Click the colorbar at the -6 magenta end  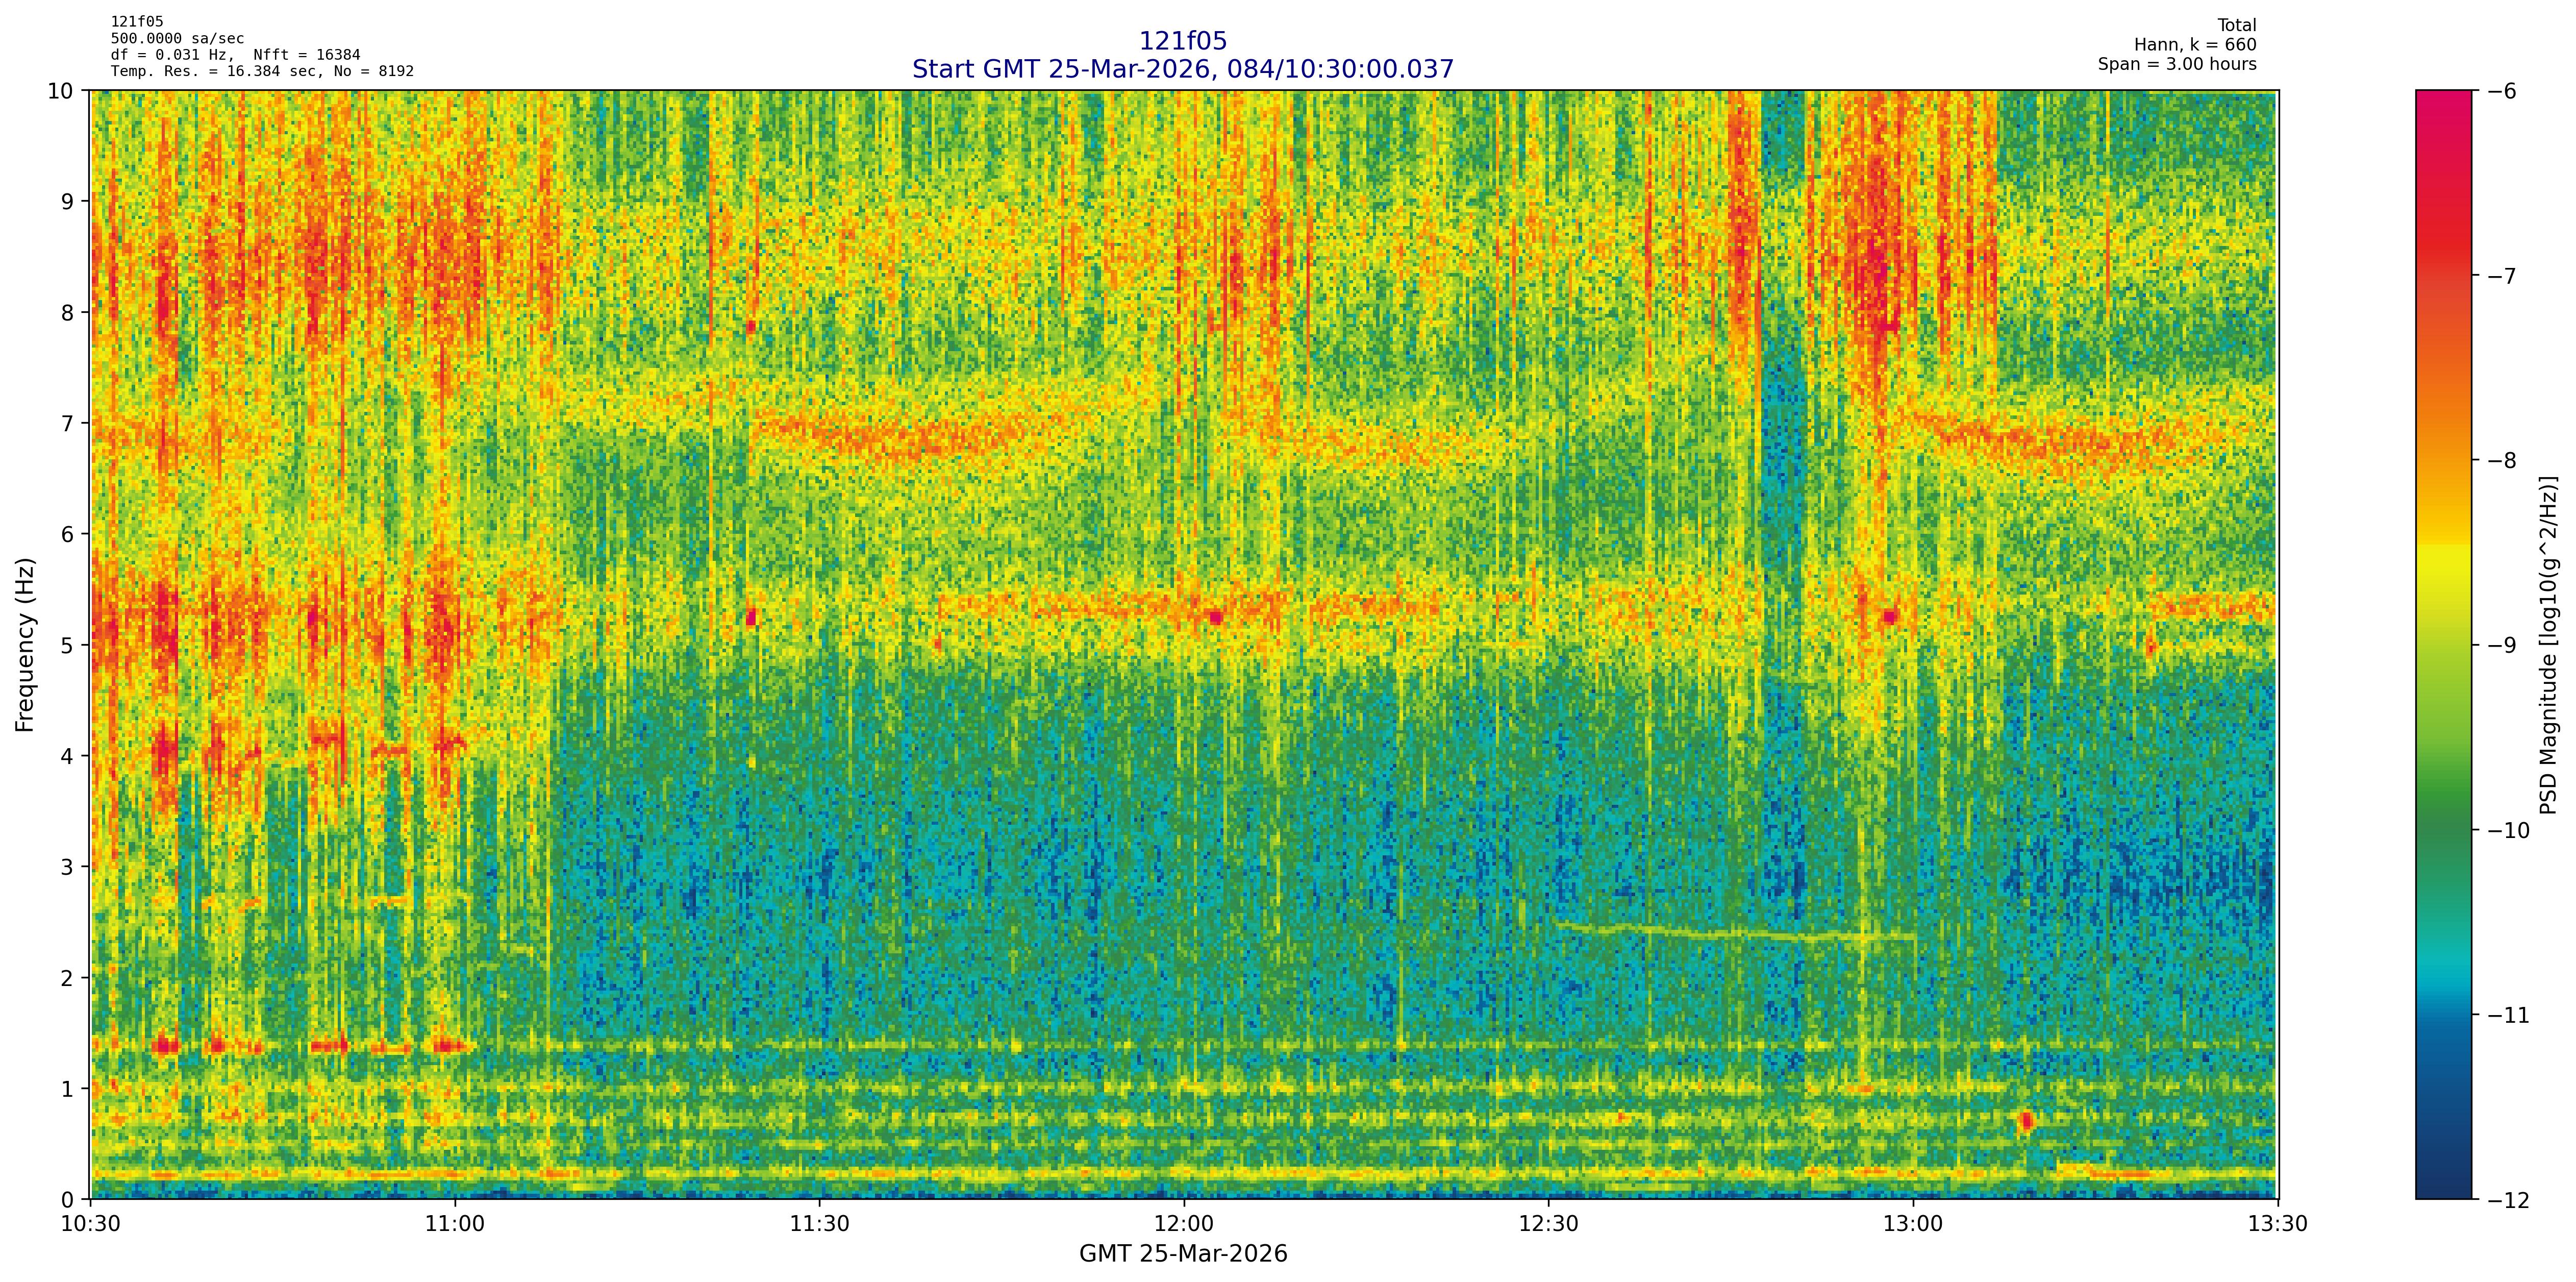(2443, 96)
